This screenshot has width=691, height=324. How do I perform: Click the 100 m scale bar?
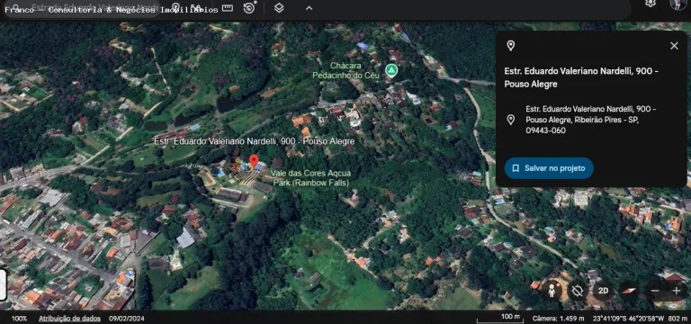pyautogui.click(x=501, y=318)
